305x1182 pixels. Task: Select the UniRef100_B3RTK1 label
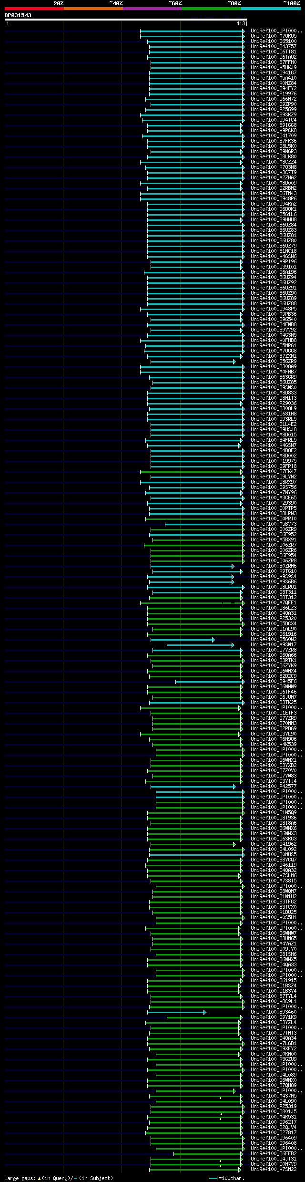(x=274, y=660)
